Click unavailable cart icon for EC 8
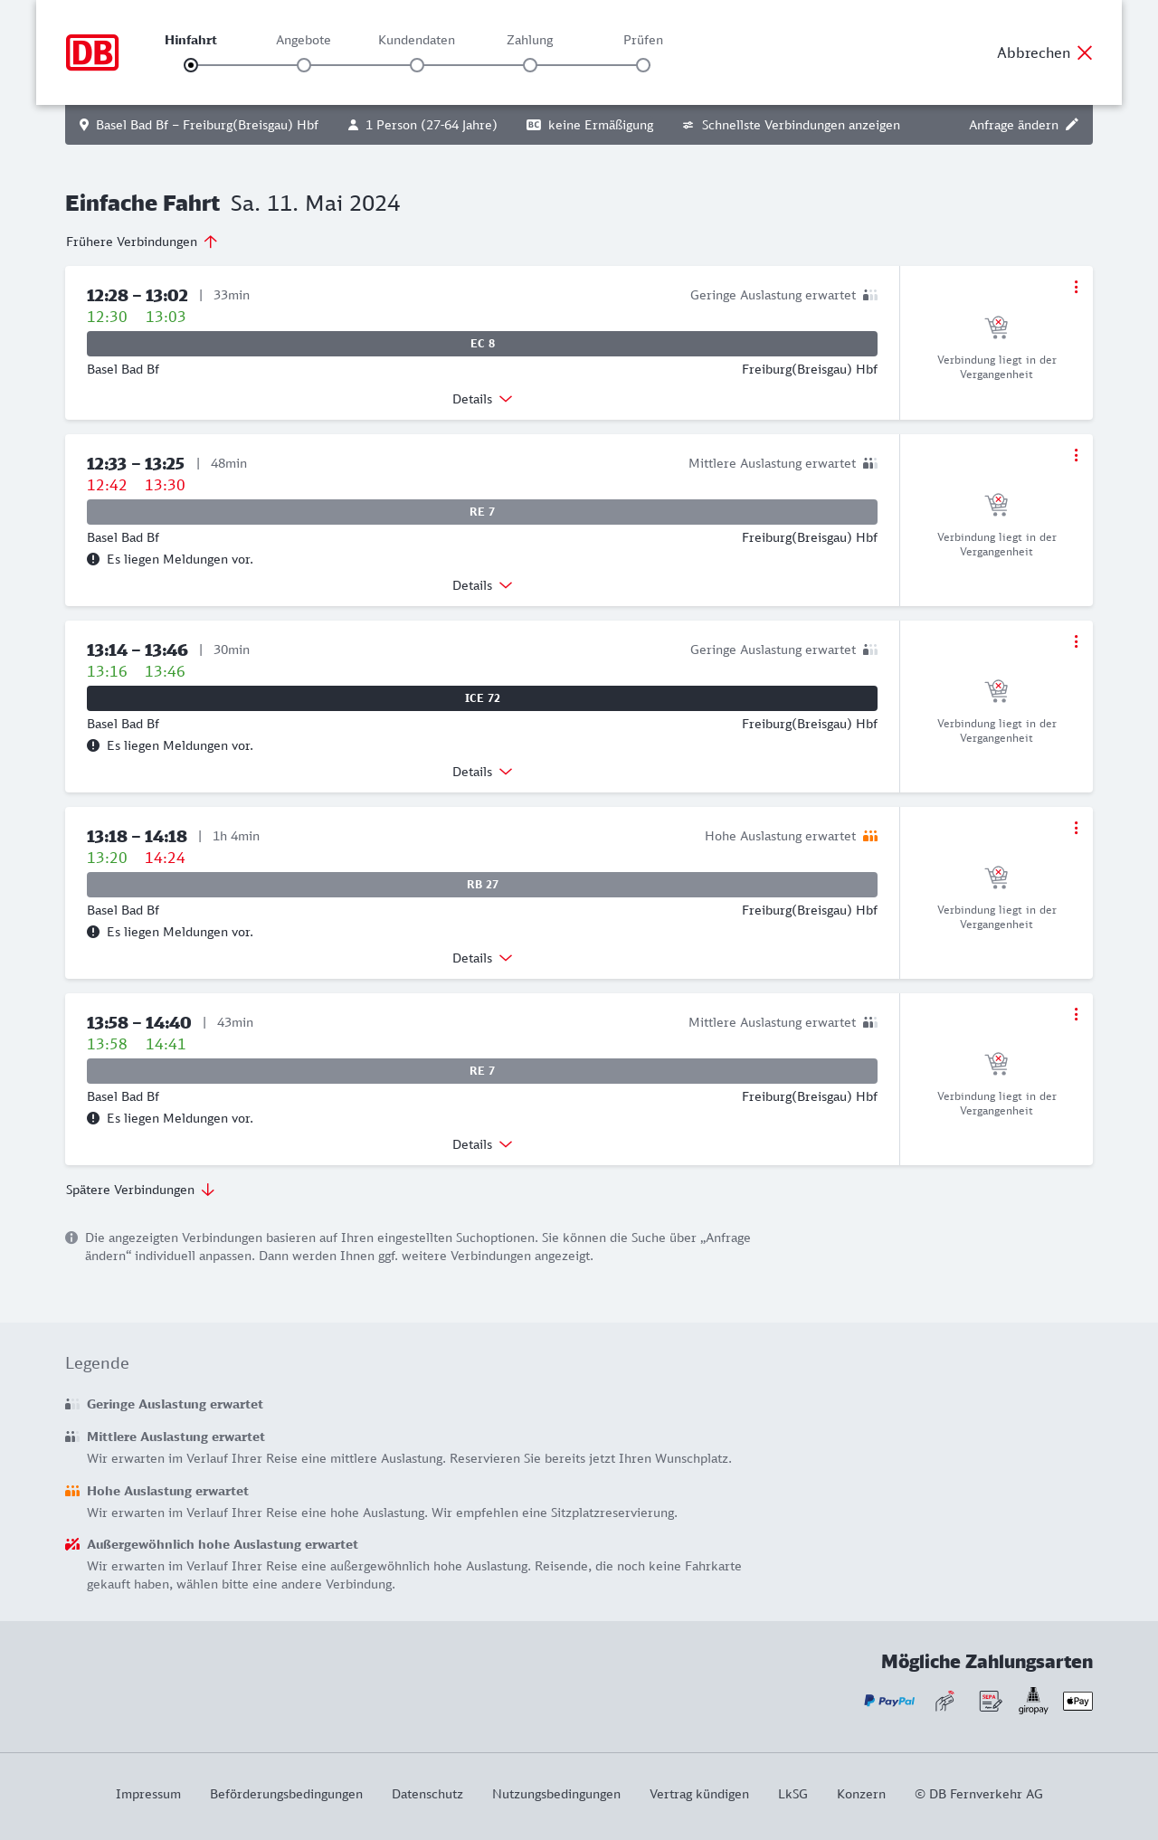 point(996,327)
